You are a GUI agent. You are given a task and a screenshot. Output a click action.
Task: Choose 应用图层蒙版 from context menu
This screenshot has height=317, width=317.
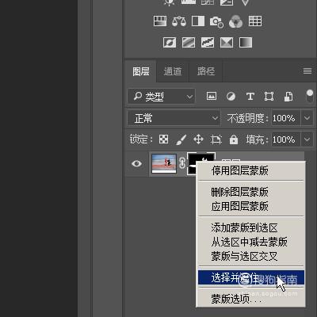(251, 206)
